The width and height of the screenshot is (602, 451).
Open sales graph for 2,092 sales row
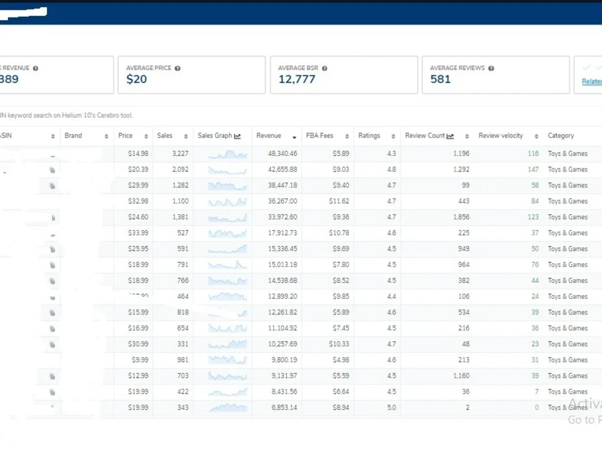pyautogui.click(x=228, y=170)
